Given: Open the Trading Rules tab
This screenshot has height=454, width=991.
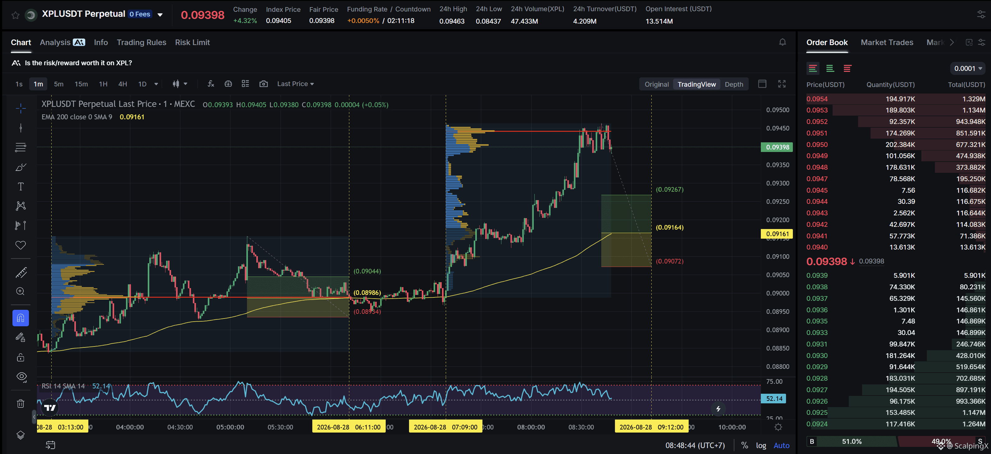Looking at the screenshot, I should pyautogui.click(x=142, y=42).
